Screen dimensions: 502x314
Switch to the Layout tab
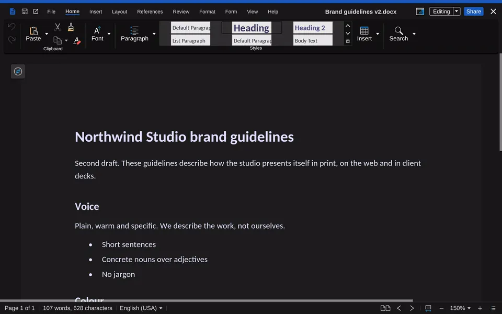(x=119, y=12)
